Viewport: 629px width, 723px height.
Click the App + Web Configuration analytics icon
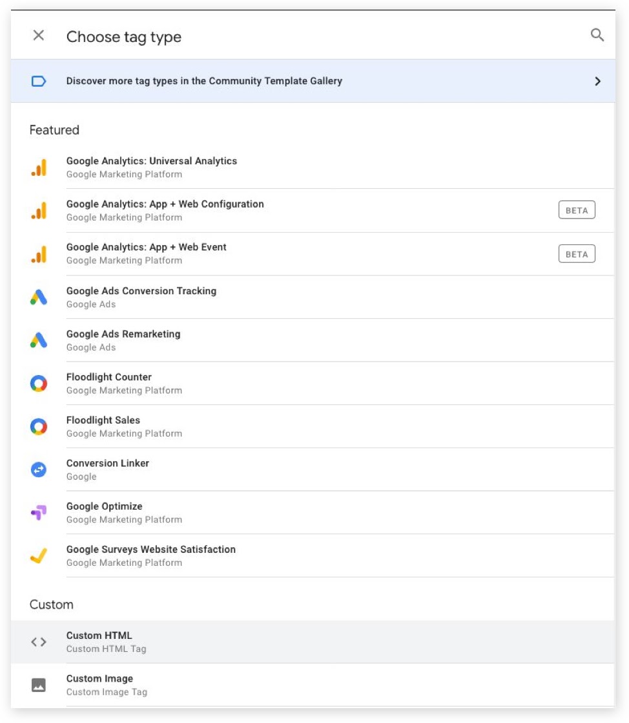[39, 210]
